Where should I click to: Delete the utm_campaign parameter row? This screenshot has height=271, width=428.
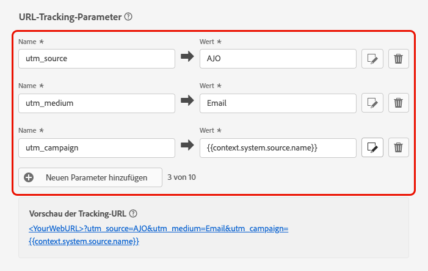(399, 147)
